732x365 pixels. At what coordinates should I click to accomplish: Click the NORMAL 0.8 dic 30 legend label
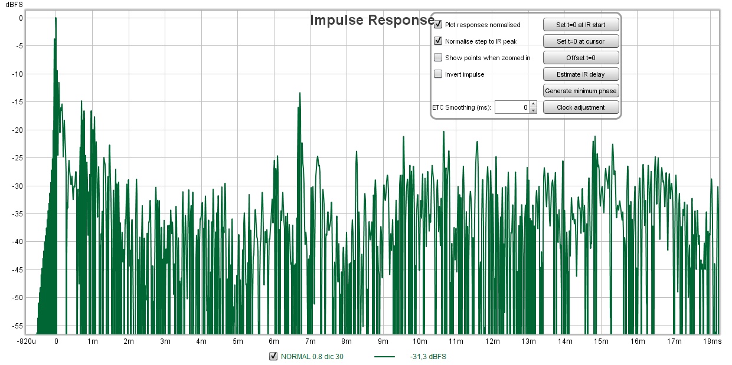[x=312, y=357]
